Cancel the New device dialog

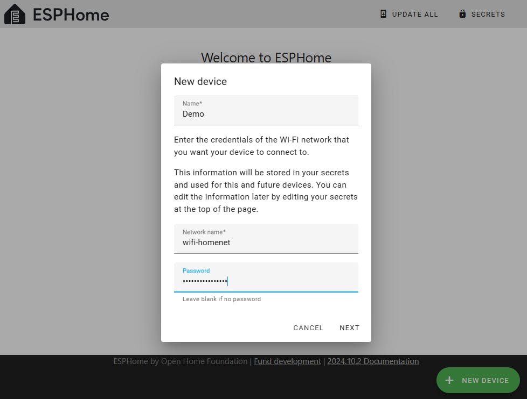coord(308,327)
